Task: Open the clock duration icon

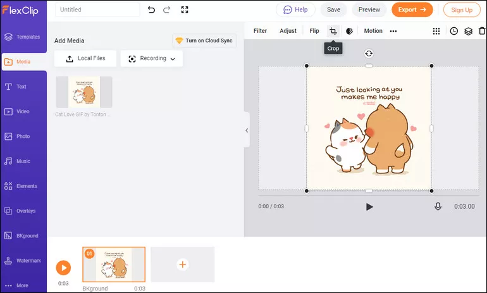Action: 453,31
